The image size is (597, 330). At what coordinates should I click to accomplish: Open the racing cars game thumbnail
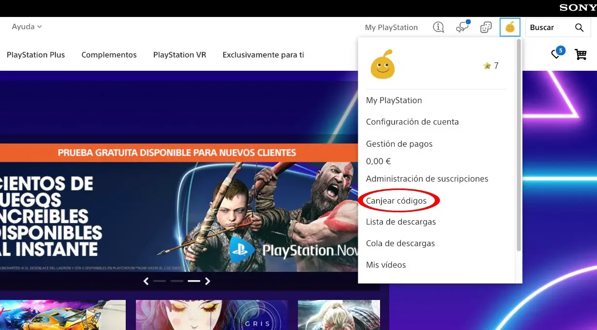[63, 315]
